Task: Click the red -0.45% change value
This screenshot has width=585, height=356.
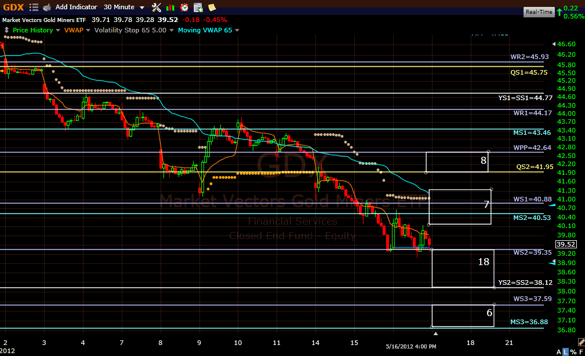Action: (x=215, y=20)
